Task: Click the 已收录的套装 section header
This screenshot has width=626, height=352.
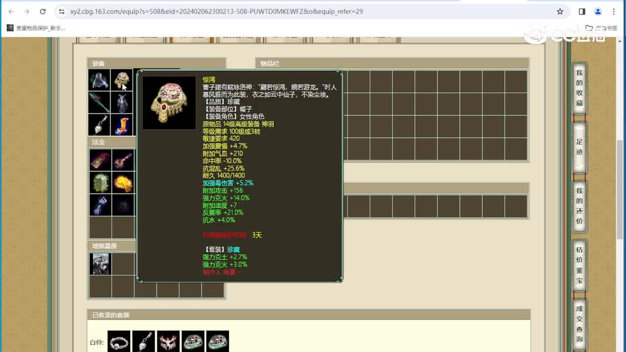Action: 309,315
